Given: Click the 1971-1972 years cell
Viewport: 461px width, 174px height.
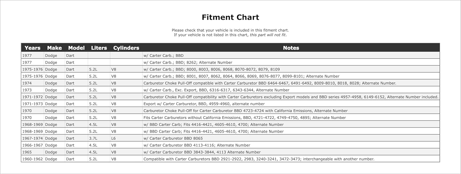Looking at the screenshot, I should coord(32,97).
